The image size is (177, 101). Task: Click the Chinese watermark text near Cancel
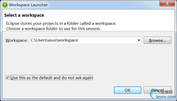(x=167, y=92)
